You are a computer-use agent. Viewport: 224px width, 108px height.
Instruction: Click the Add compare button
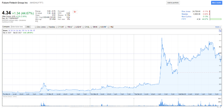(x=28, y=27)
